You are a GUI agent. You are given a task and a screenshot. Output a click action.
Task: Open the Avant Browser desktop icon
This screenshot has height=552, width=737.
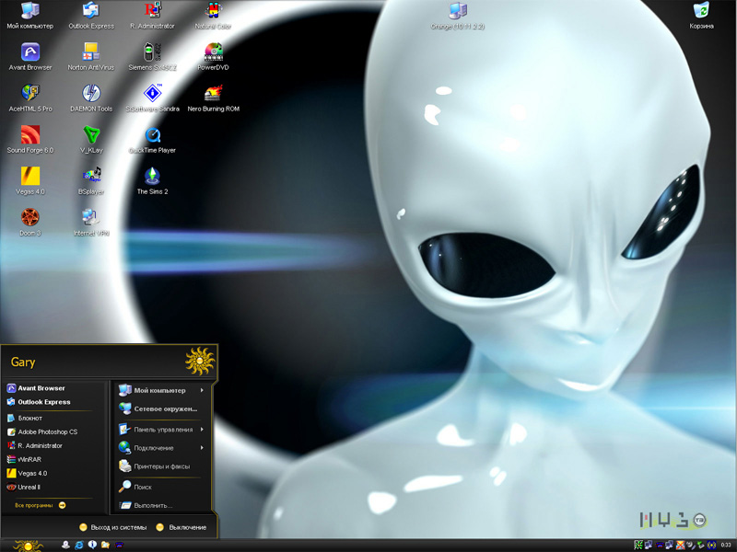(30, 52)
